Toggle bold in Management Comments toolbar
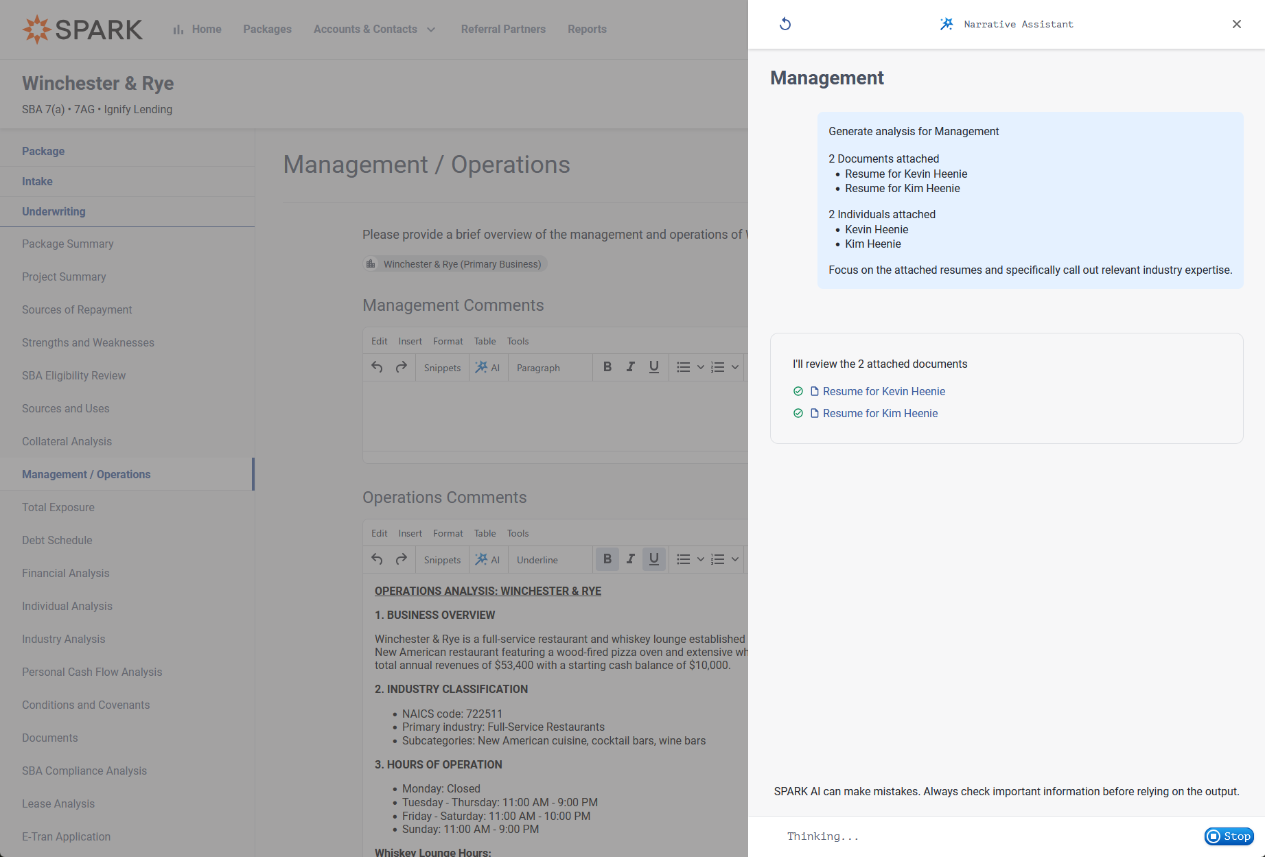Screen dimensions: 1265x857 607,367
